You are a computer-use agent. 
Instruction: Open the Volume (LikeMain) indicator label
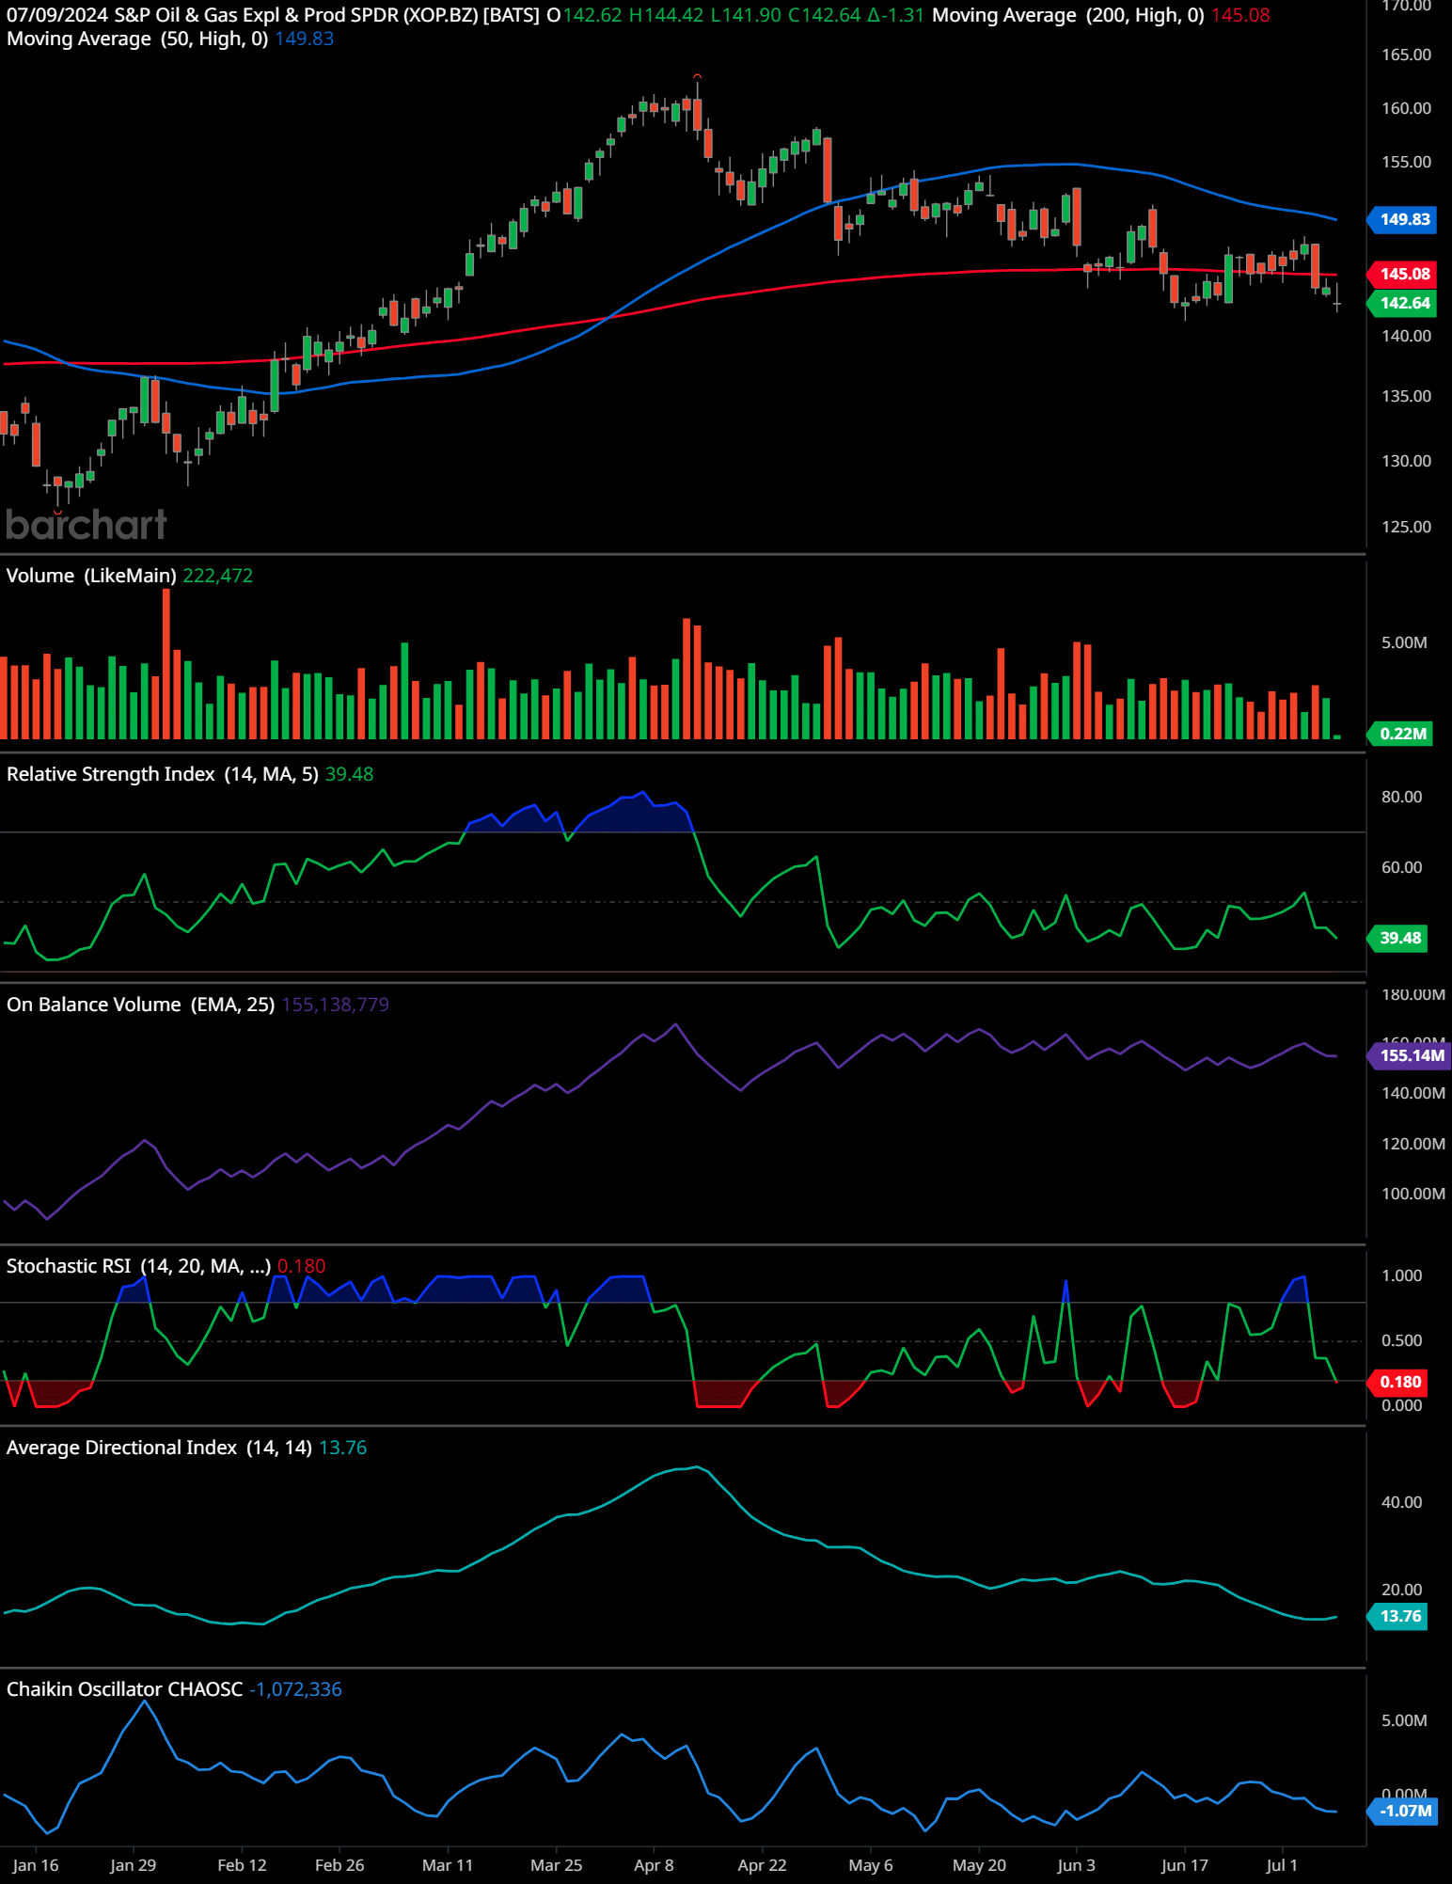pos(91,576)
